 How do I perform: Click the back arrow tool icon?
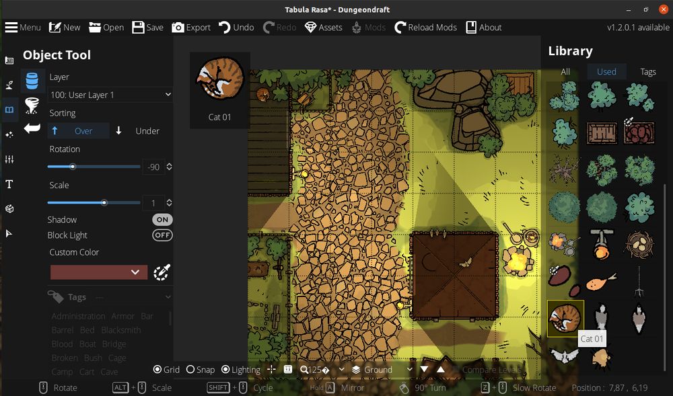32,128
